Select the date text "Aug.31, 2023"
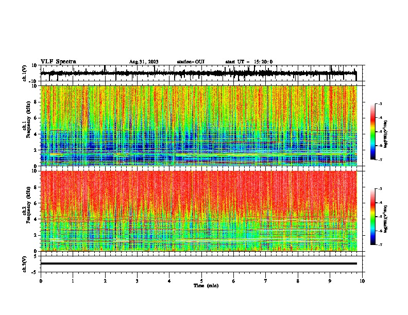Image resolution: width=408 pixels, height=315 pixels. coord(144,62)
